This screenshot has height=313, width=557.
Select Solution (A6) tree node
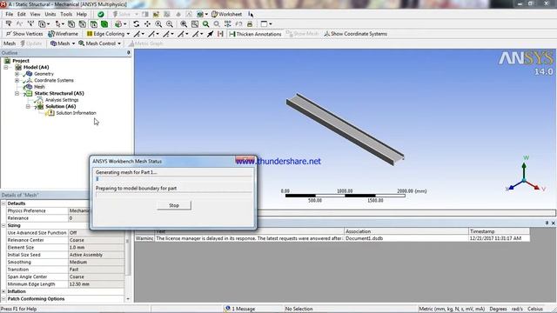[60, 106]
